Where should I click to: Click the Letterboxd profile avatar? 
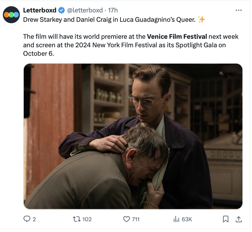click(11, 15)
